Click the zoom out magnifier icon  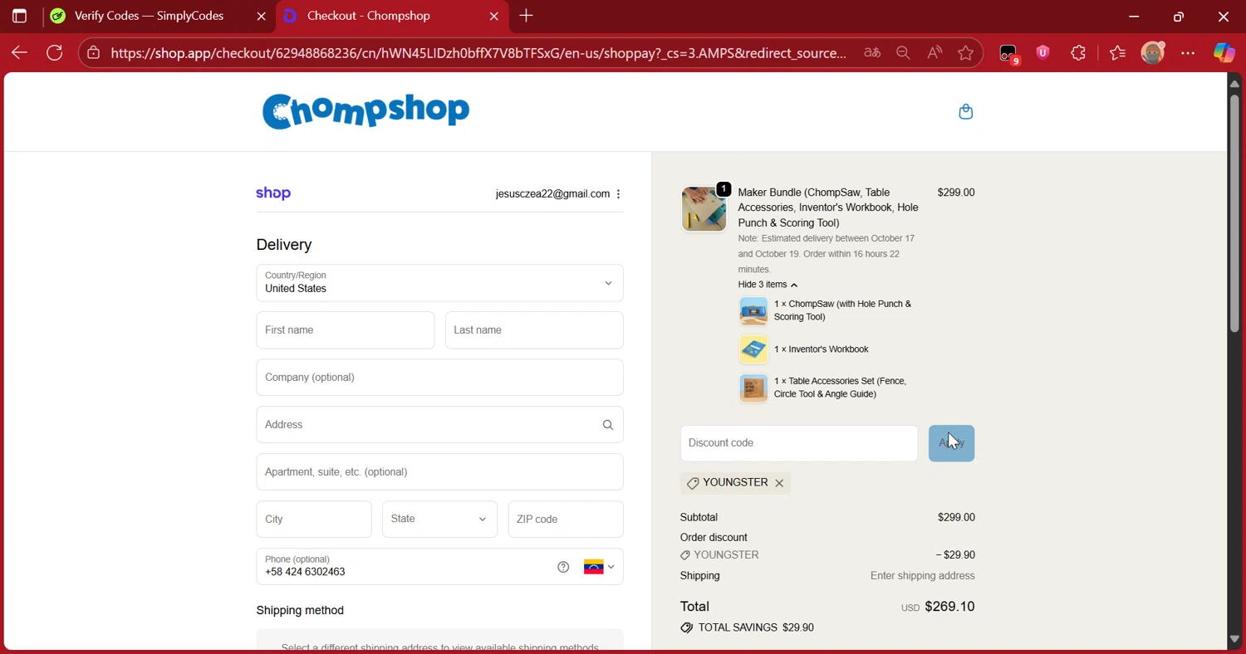(903, 53)
